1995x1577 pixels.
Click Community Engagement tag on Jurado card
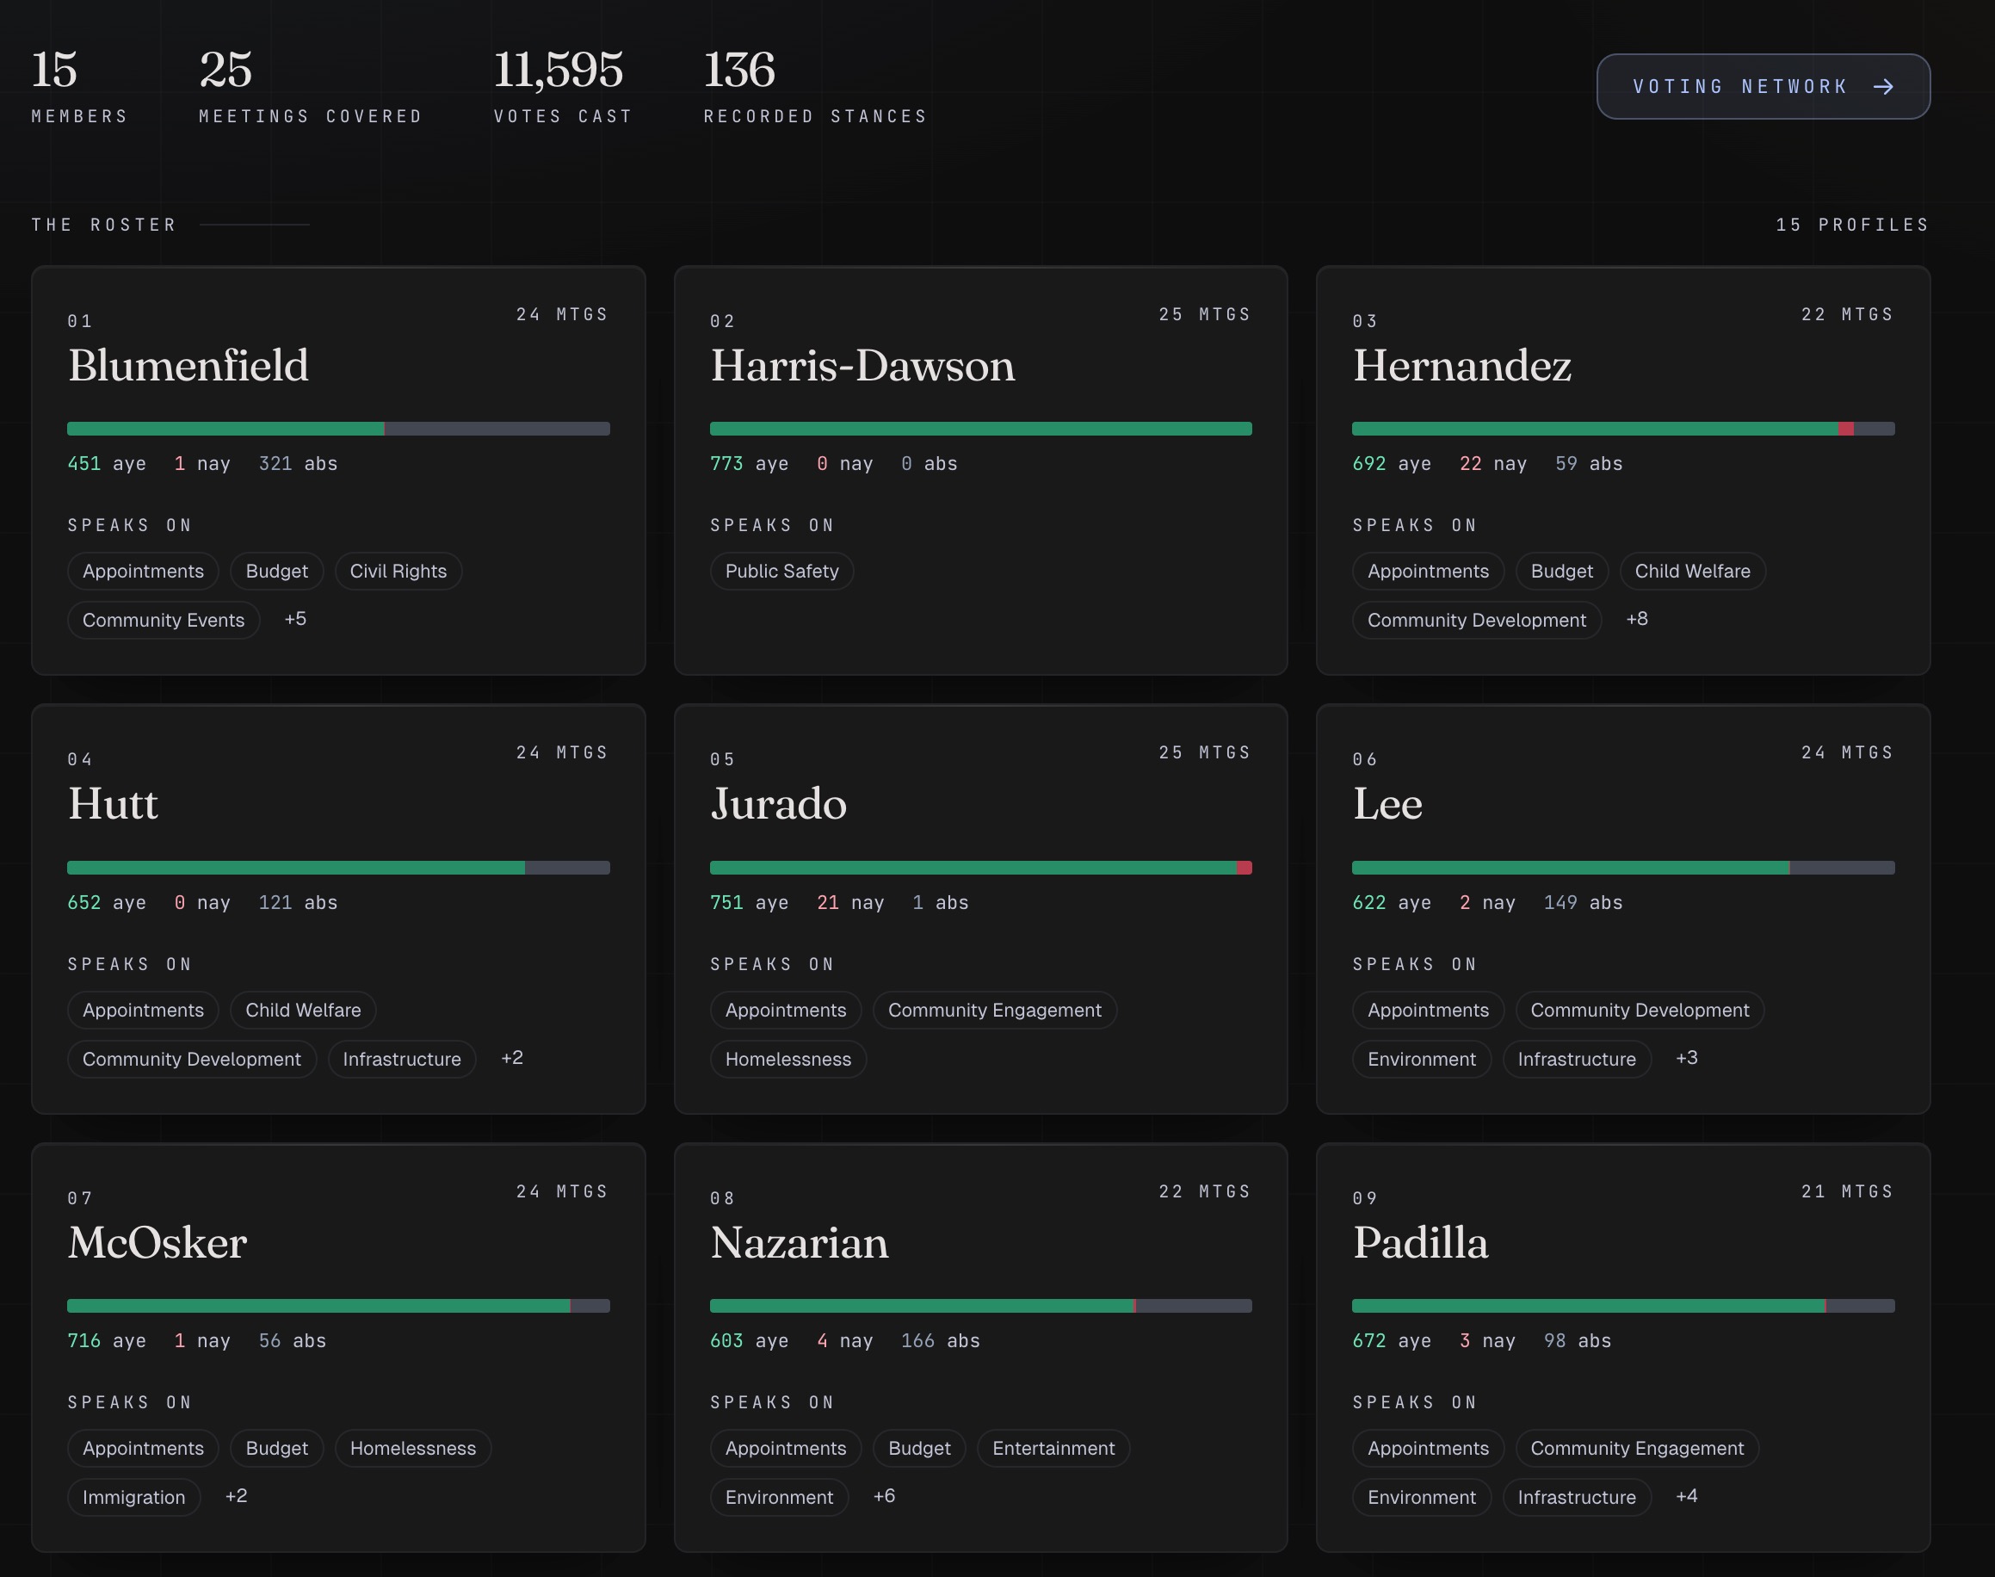pyautogui.click(x=993, y=1010)
